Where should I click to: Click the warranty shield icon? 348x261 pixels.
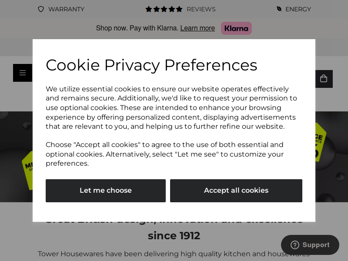coord(41,9)
